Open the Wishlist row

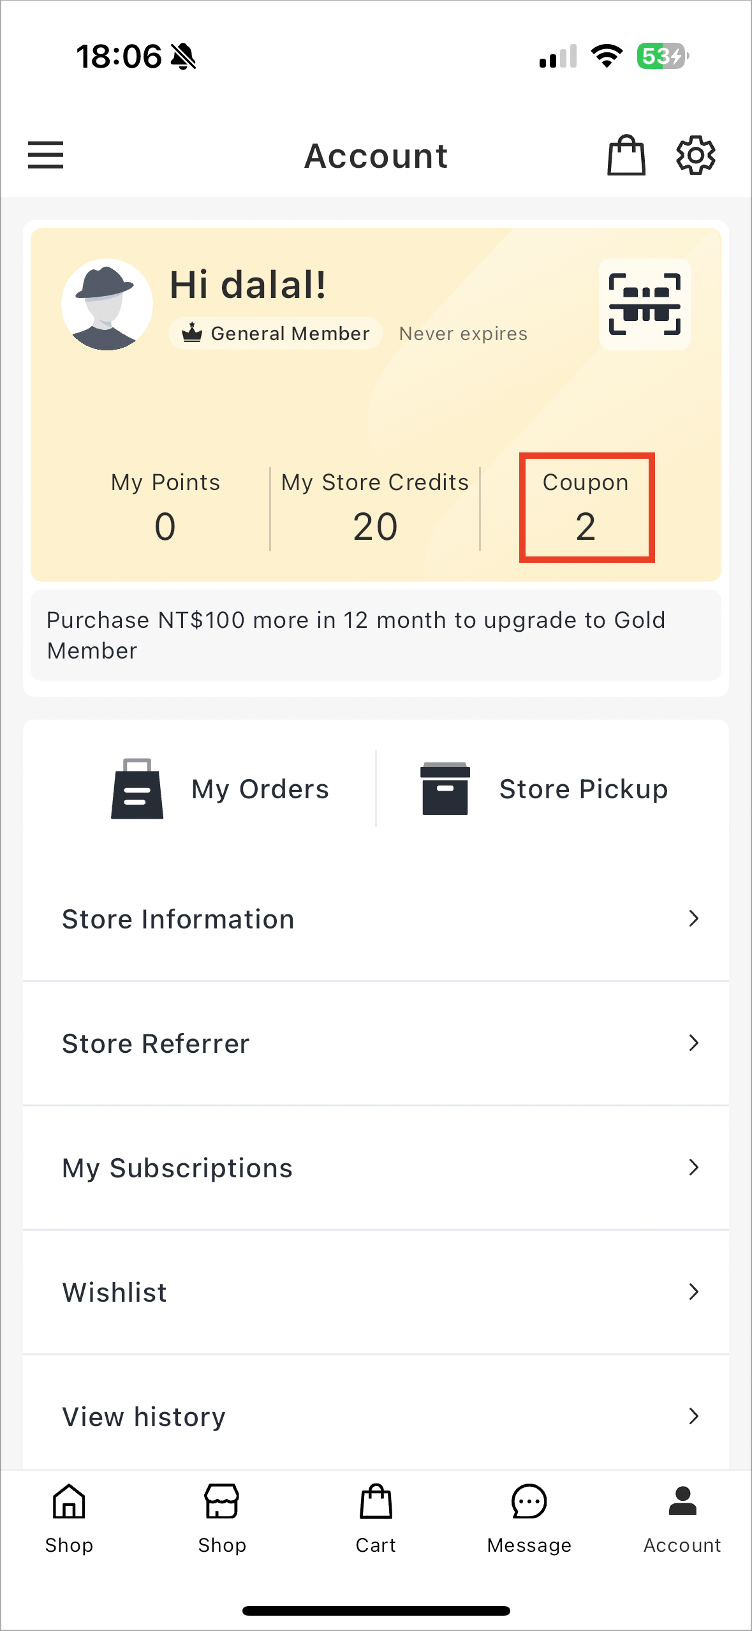tap(376, 1292)
